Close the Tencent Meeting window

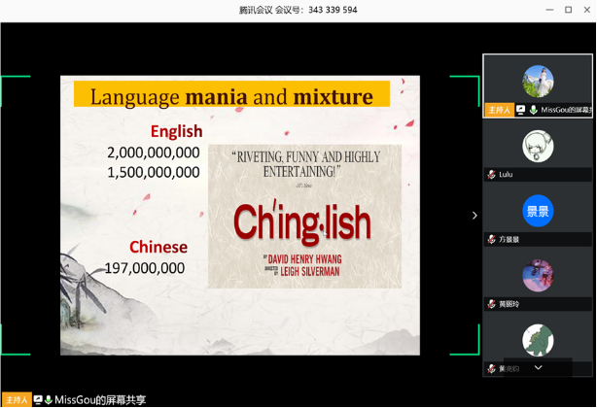coord(586,10)
